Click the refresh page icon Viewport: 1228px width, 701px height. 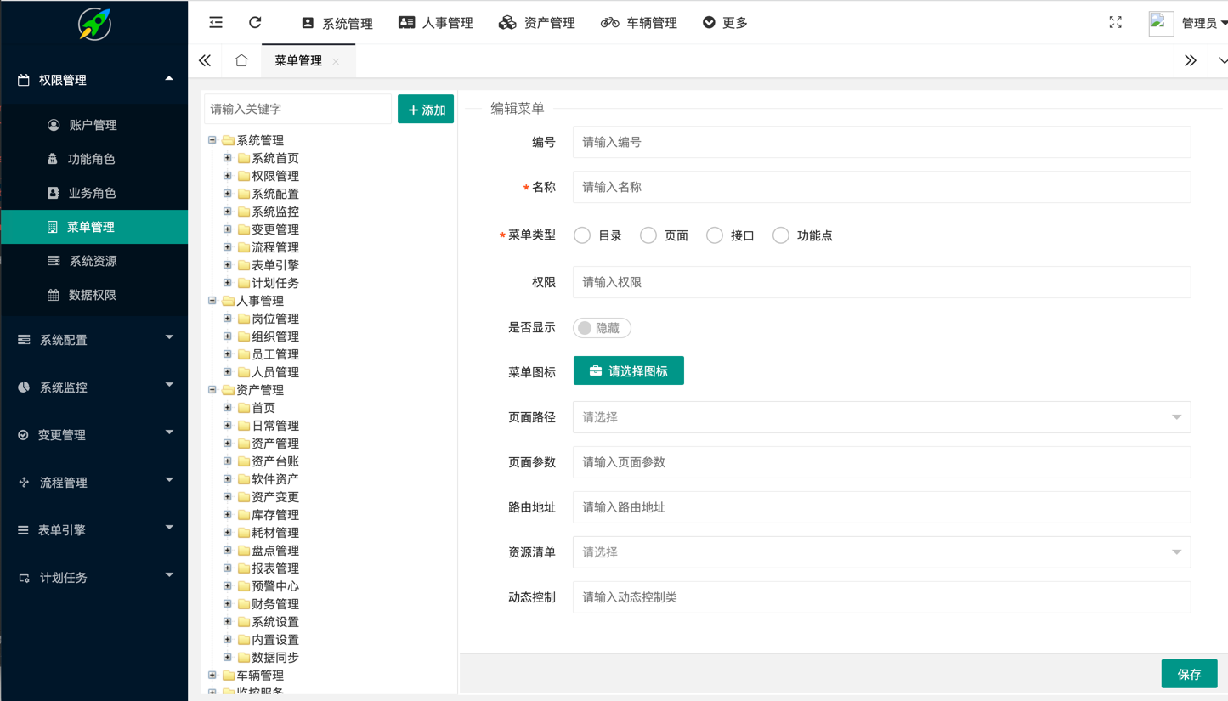(x=255, y=23)
